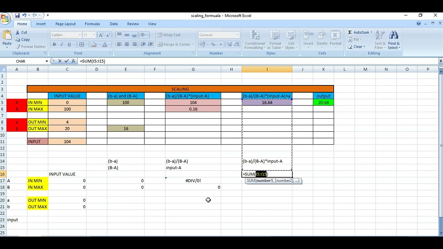This screenshot has width=443, height=249.
Task: Pick fill color from paint bucket
Action: (93, 44)
